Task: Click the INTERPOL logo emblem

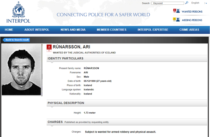Action: [19, 10]
